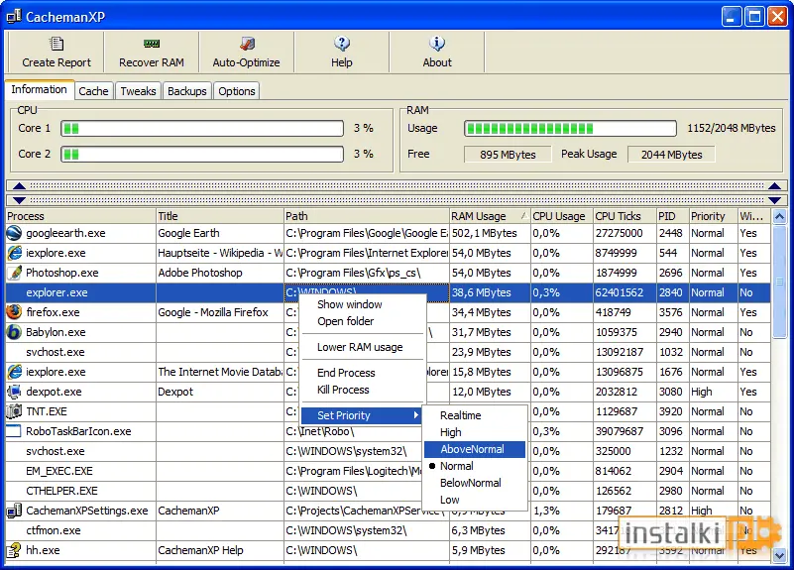Choose Show window from context menu
794x570 pixels.
click(x=349, y=304)
